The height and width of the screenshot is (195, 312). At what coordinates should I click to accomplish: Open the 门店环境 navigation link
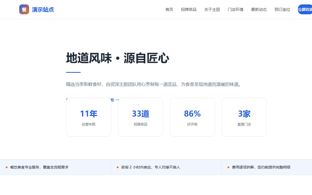point(236,10)
